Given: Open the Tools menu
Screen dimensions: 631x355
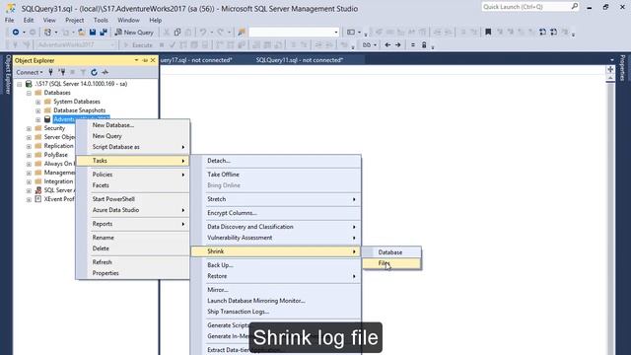Looking at the screenshot, I should click(101, 20).
